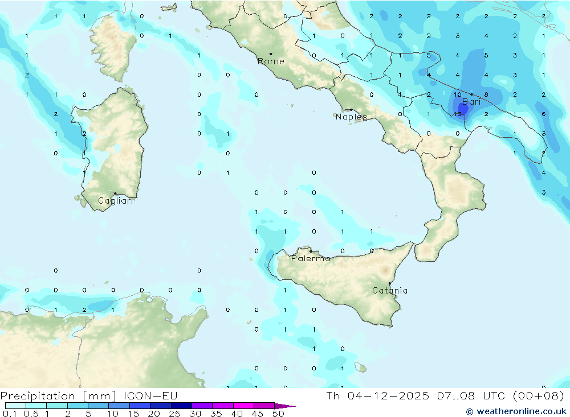570x417 pixels.
Task: Click the legend label '0.5'
Action: click(x=31, y=414)
